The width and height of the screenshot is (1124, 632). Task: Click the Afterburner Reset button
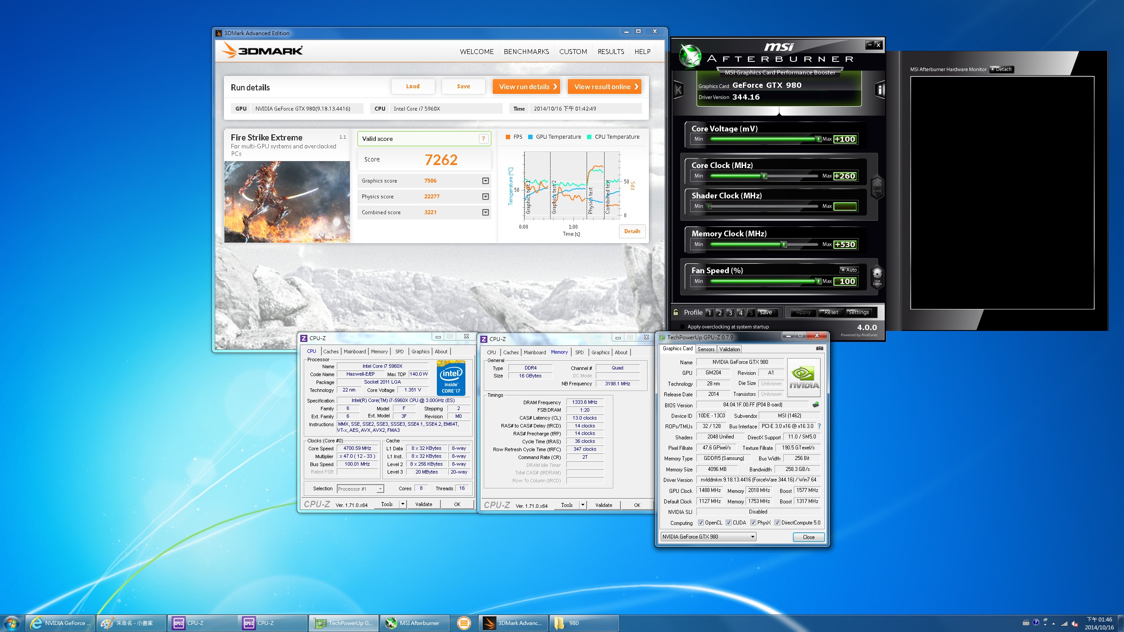[x=831, y=312]
